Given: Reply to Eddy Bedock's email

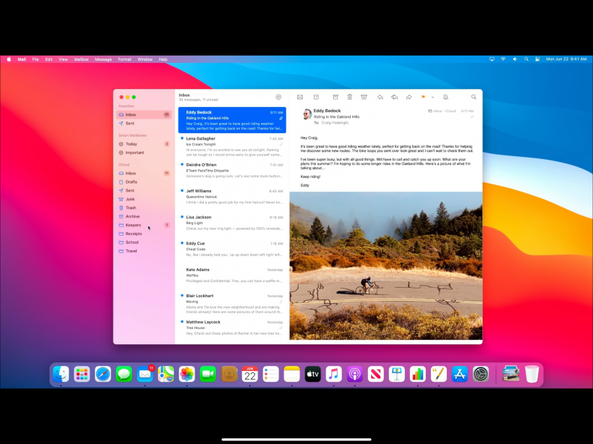Looking at the screenshot, I should [x=380, y=97].
